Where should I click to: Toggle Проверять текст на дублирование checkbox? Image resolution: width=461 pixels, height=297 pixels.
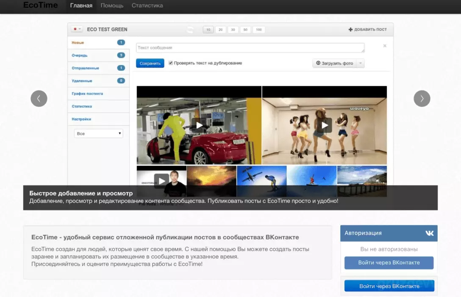[170, 63]
